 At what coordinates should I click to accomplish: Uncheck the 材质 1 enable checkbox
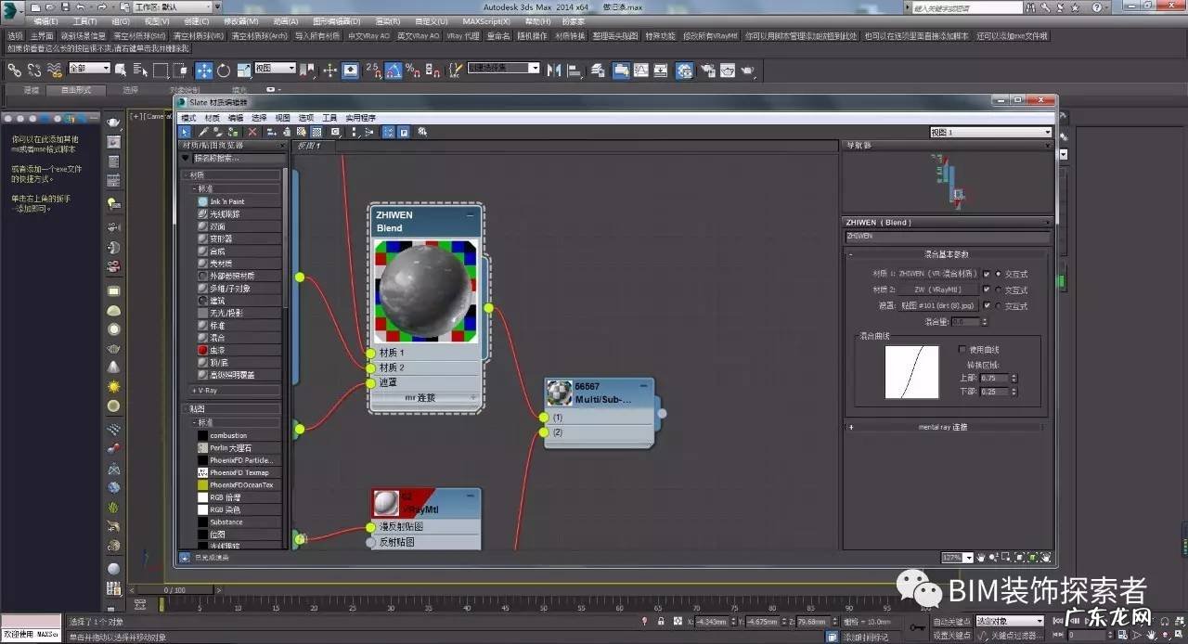pos(987,274)
